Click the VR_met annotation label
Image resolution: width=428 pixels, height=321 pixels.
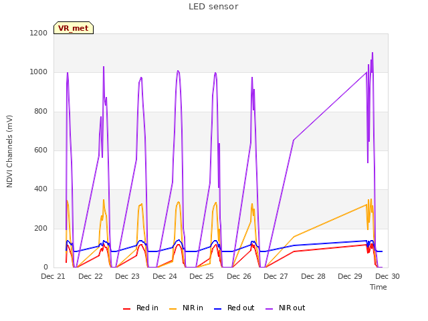point(74,28)
